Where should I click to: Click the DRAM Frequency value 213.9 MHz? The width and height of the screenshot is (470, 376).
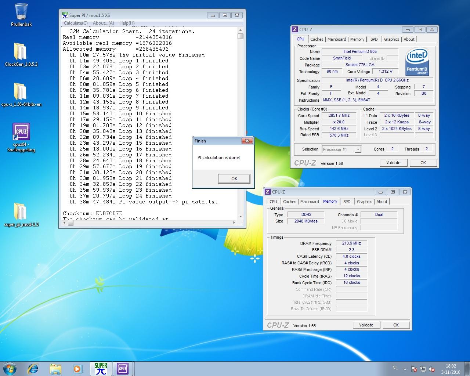point(351,243)
